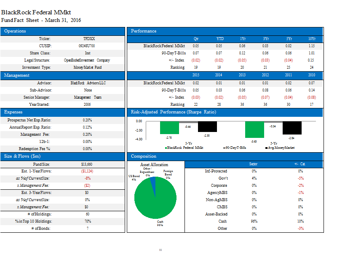Click the Sub-Advisor value "None"
This screenshot has width=337, height=261.
(x=88, y=90)
